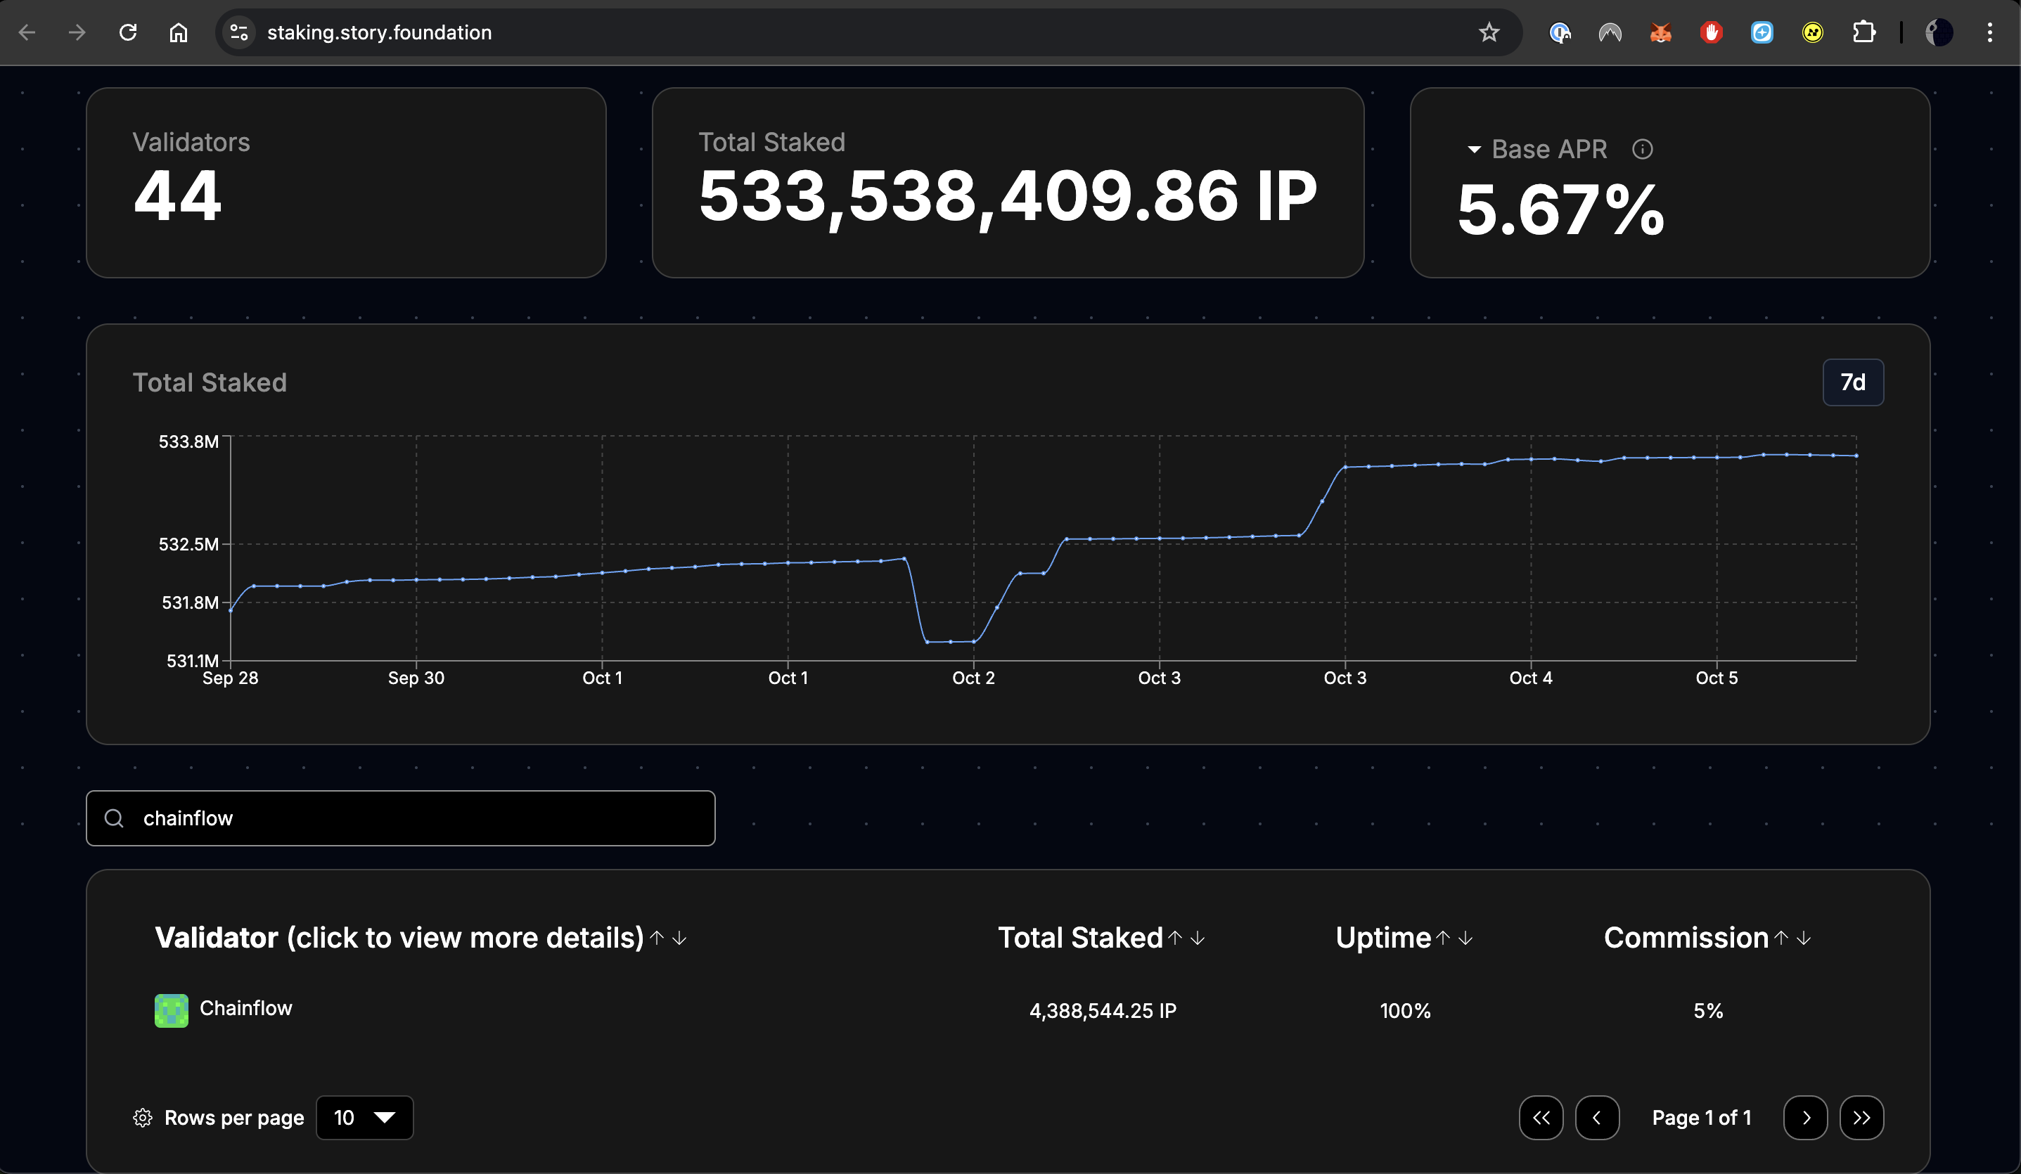Sort Validator column ascending with up arrow
The height and width of the screenshot is (1174, 2021).
point(657,937)
